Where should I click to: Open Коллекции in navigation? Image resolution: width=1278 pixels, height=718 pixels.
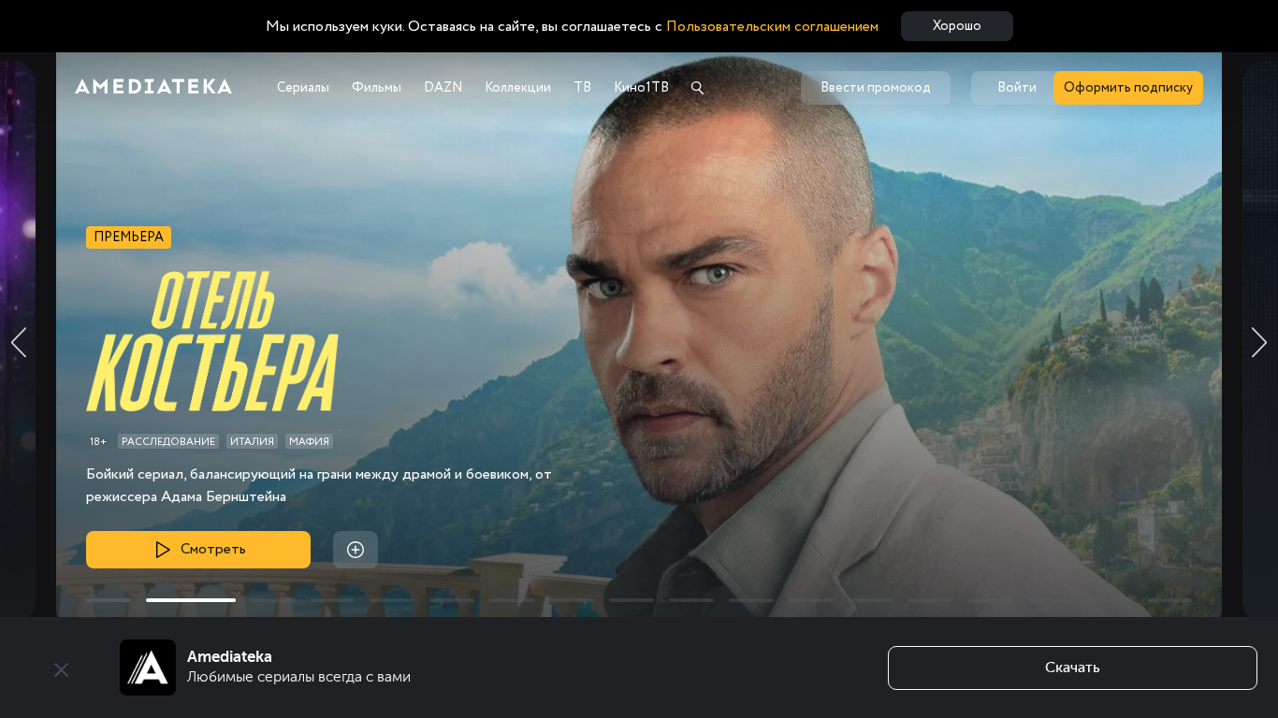(x=517, y=88)
